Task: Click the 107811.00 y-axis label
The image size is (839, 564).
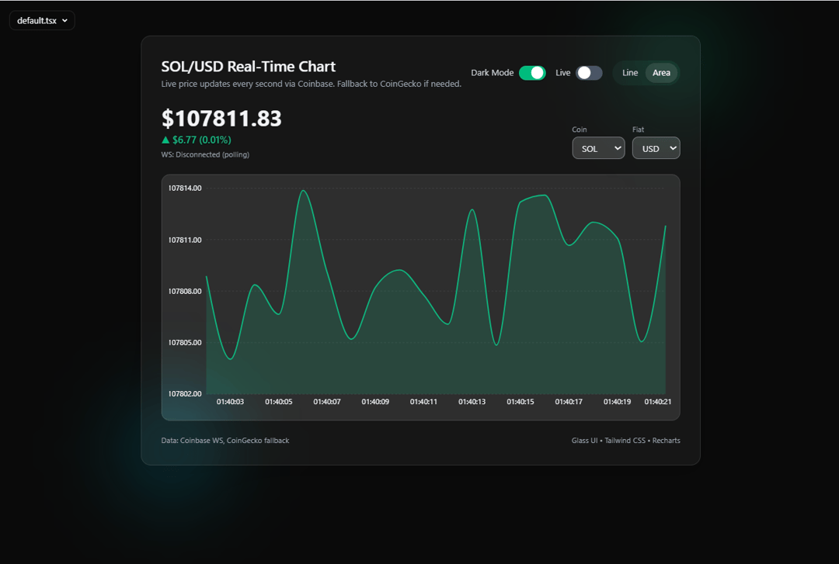Action: coord(185,240)
